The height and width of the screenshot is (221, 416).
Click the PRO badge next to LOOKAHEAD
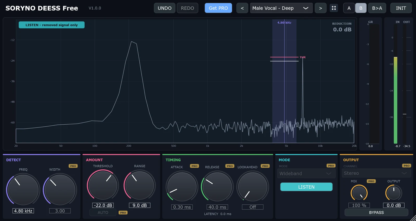(x=265, y=166)
